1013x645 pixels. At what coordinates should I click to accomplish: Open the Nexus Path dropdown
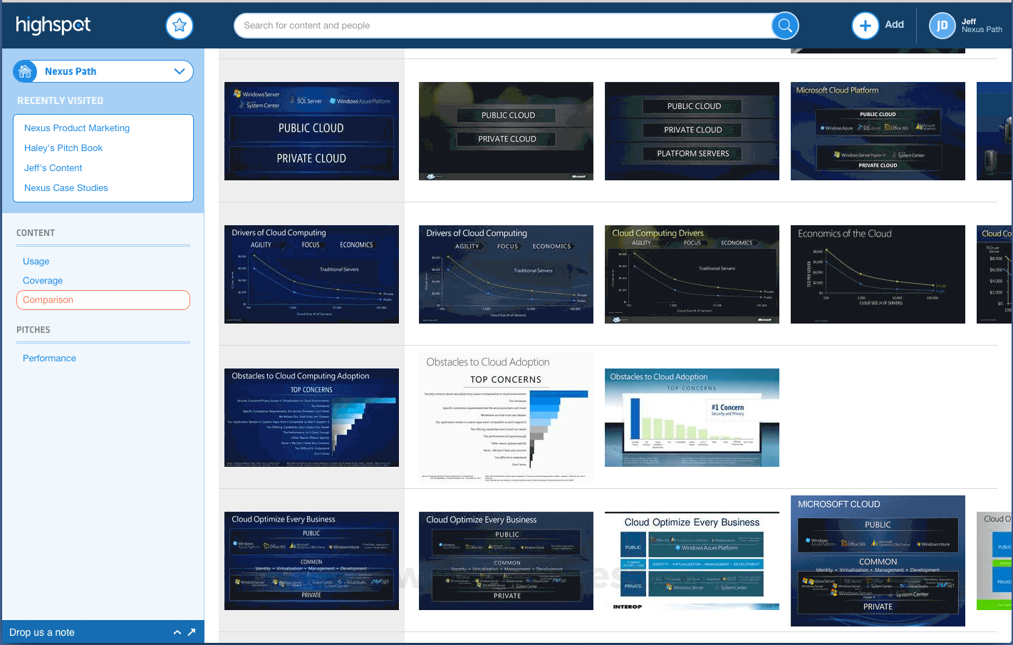click(179, 71)
